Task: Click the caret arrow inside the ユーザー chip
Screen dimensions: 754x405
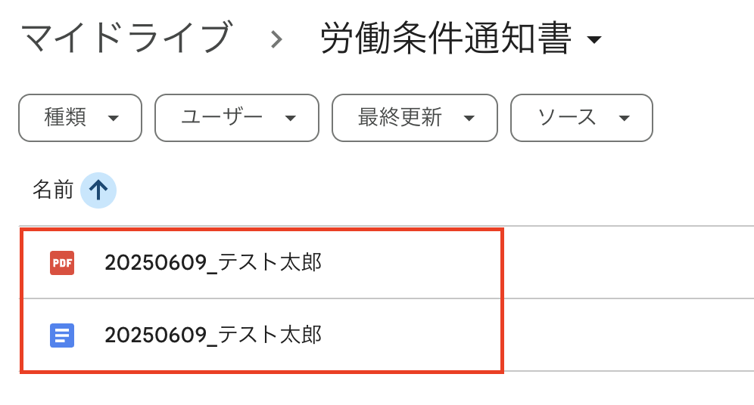Action: click(290, 118)
